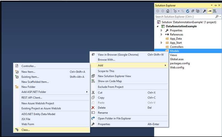Choose Cut from the context menu

pos(129,93)
